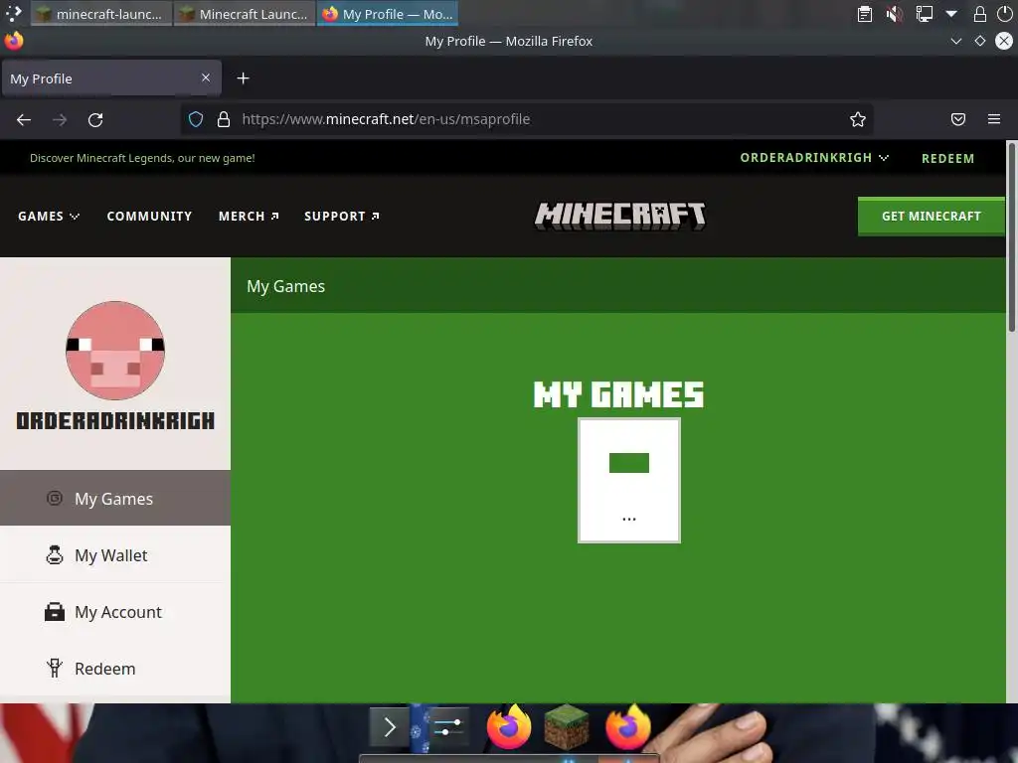Click the Firefox window icon in title bar
Image resolution: width=1018 pixels, height=763 pixels.
pyautogui.click(x=14, y=41)
